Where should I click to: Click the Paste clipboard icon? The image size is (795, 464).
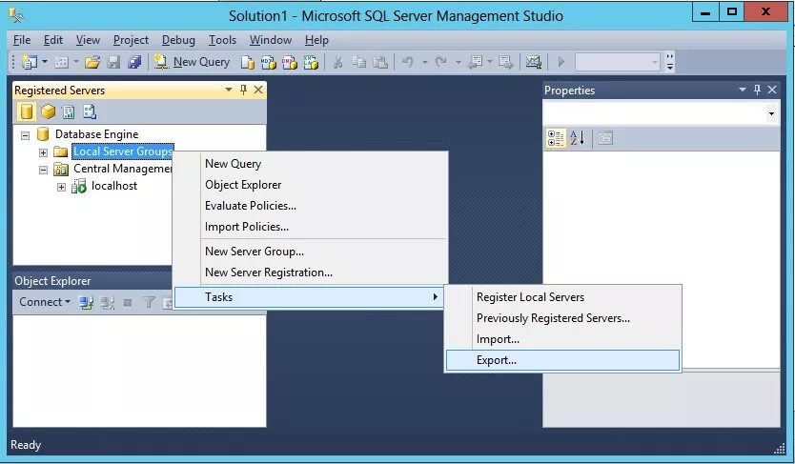pos(380,62)
